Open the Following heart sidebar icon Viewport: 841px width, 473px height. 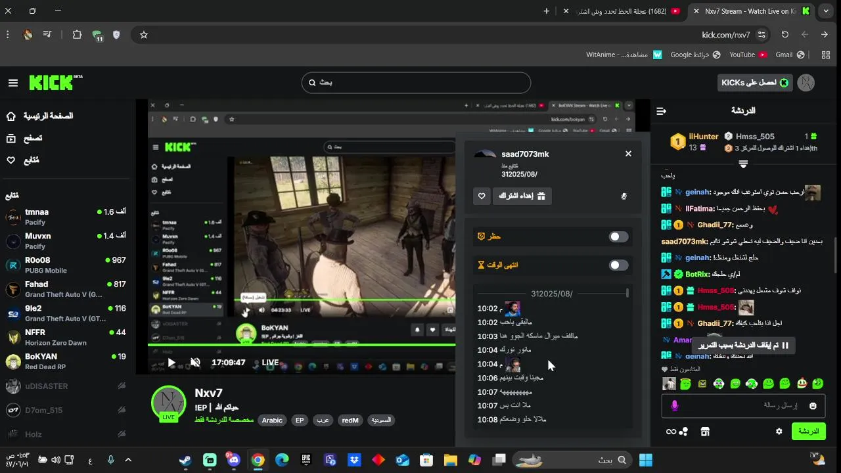[11, 160]
